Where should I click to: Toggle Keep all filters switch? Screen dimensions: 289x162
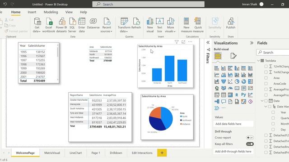250,144
